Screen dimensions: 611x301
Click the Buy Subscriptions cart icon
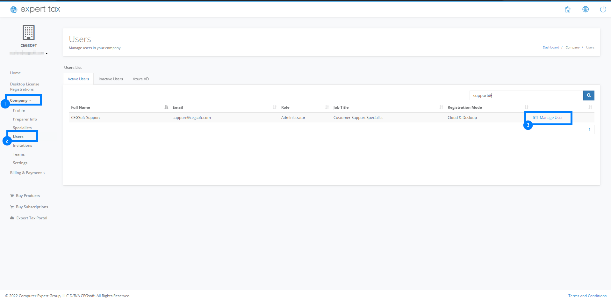(x=12, y=207)
